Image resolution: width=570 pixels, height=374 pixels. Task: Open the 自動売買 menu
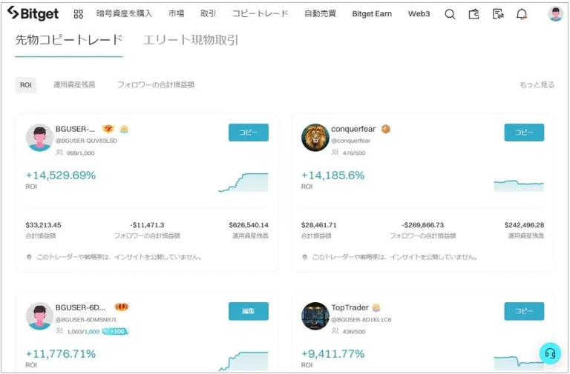tap(321, 13)
